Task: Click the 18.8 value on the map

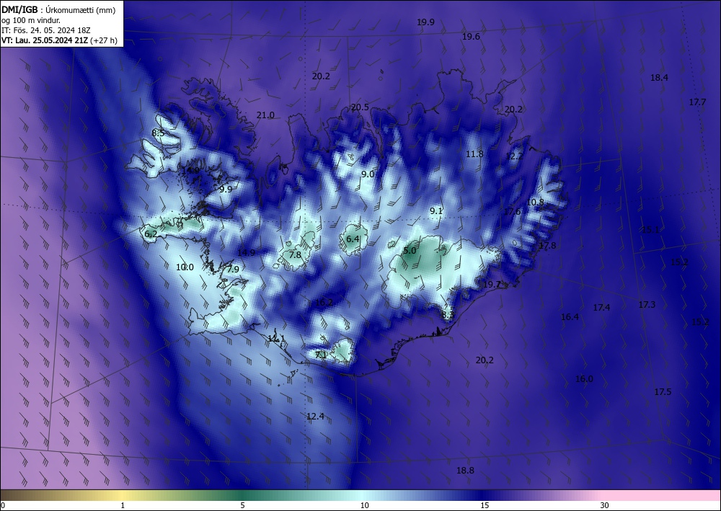Action: tap(465, 470)
